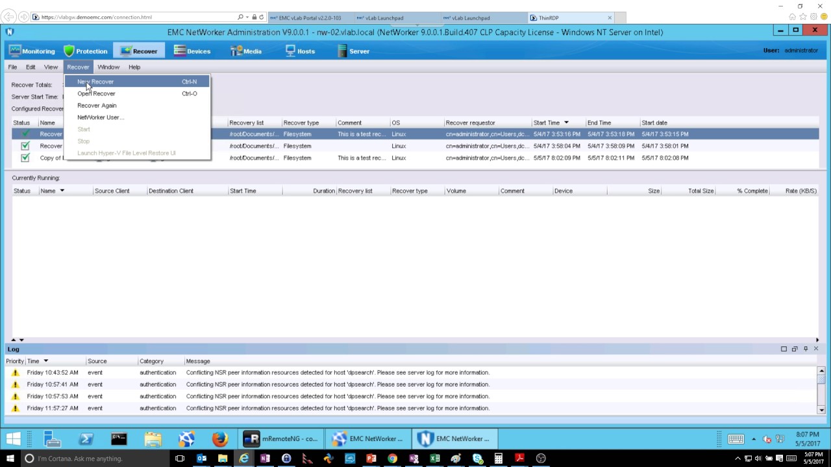Image resolution: width=831 pixels, height=467 pixels.
Task: Switch to mRemoteNG taskbar window
Action: (x=280, y=439)
